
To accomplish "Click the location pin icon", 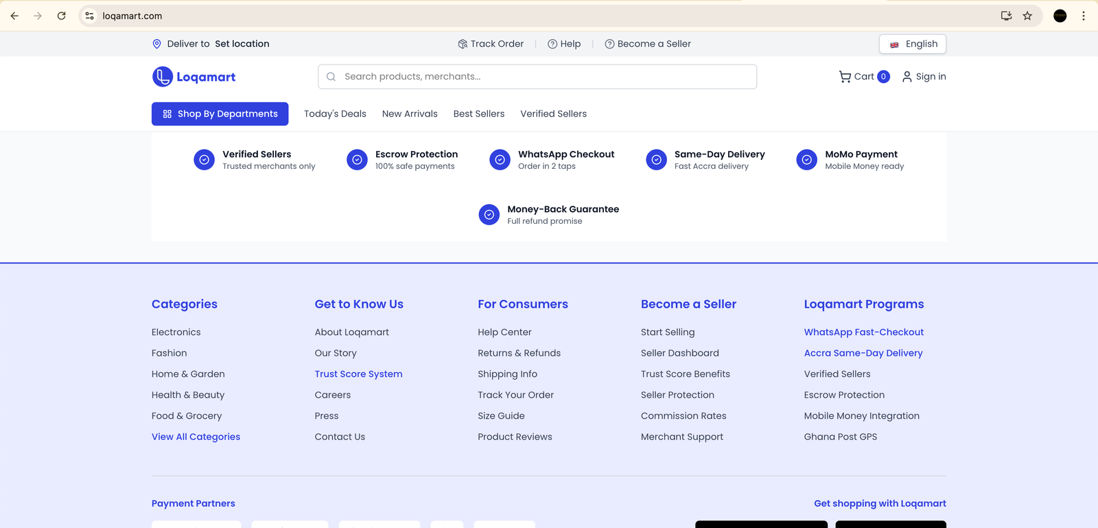I will (x=156, y=44).
